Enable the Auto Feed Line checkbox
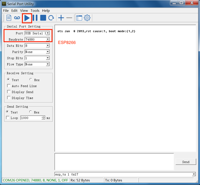The width and height of the screenshot is (200, 185). click(x=9, y=86)
